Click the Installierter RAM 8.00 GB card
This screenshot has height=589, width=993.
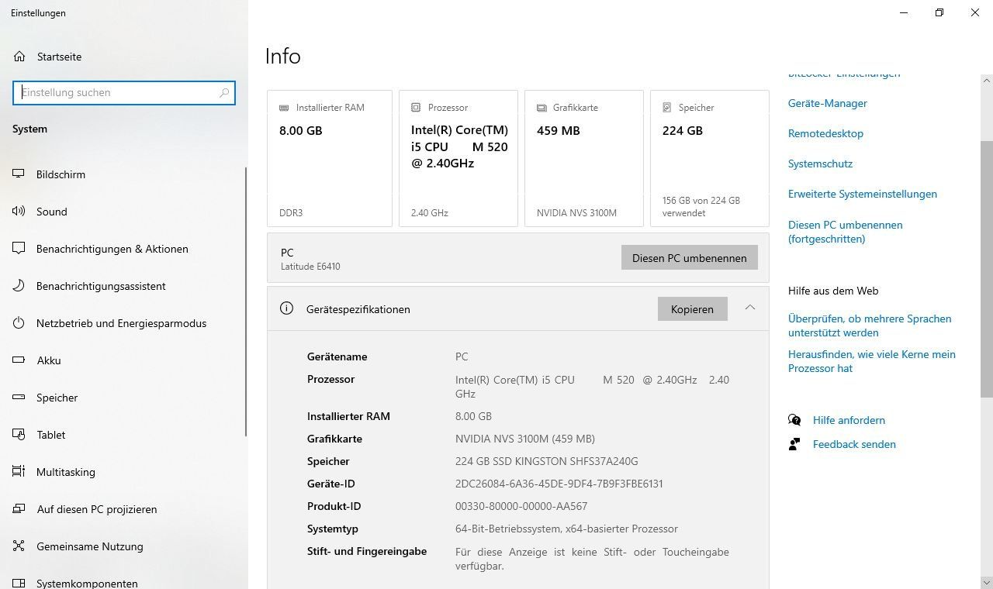click(330, 158)
